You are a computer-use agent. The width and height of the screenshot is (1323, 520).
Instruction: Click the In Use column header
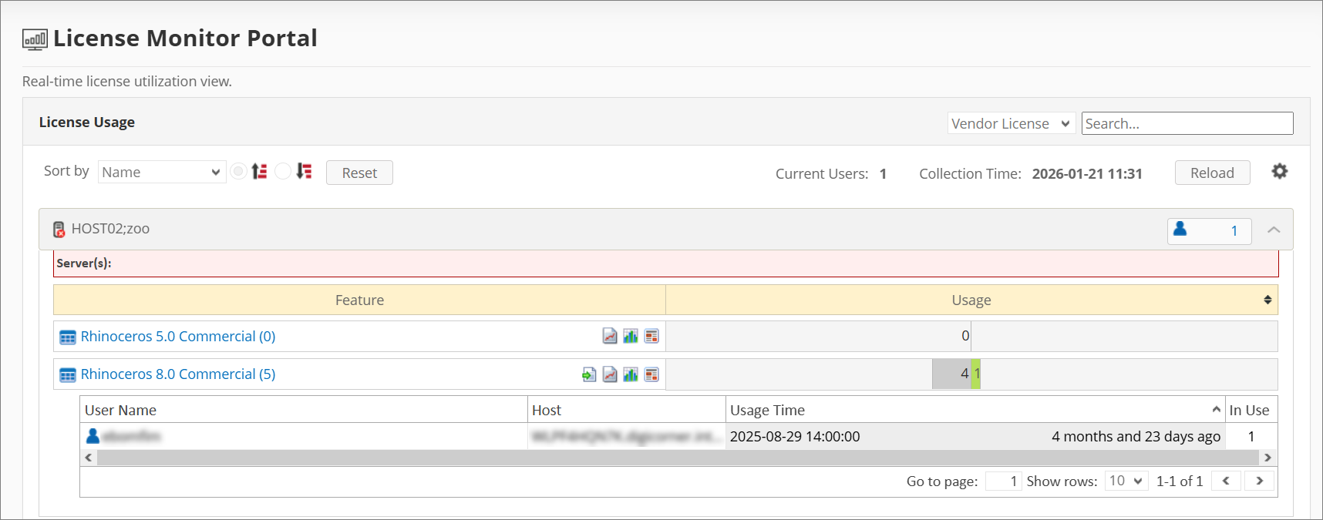click(x=1251, y=410)
